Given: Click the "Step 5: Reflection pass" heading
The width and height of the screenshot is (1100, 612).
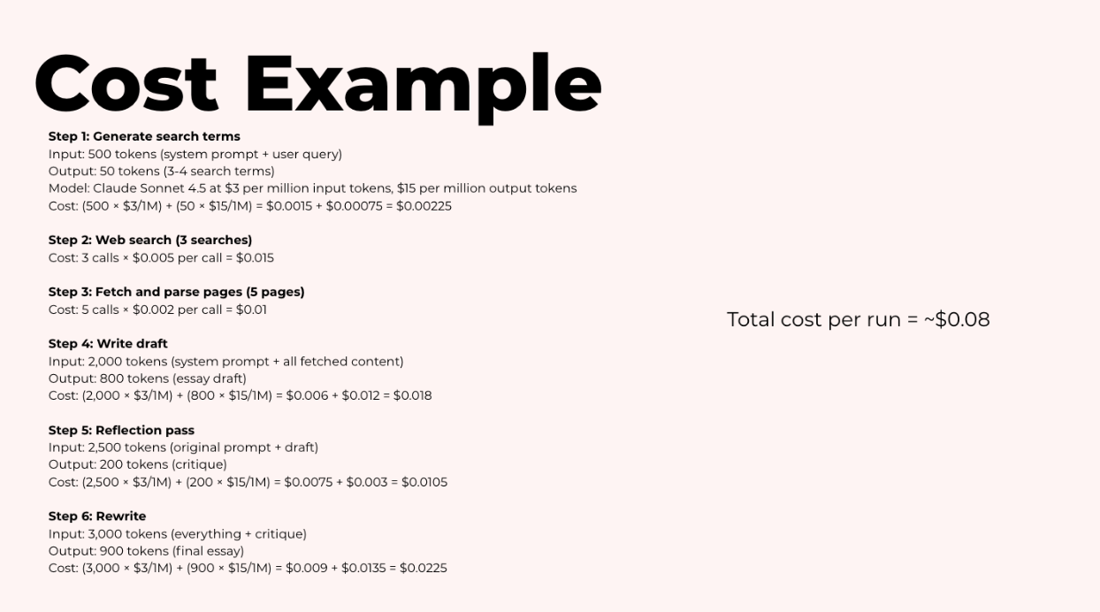Looking at the screenshot, I should tap(121, 430).
